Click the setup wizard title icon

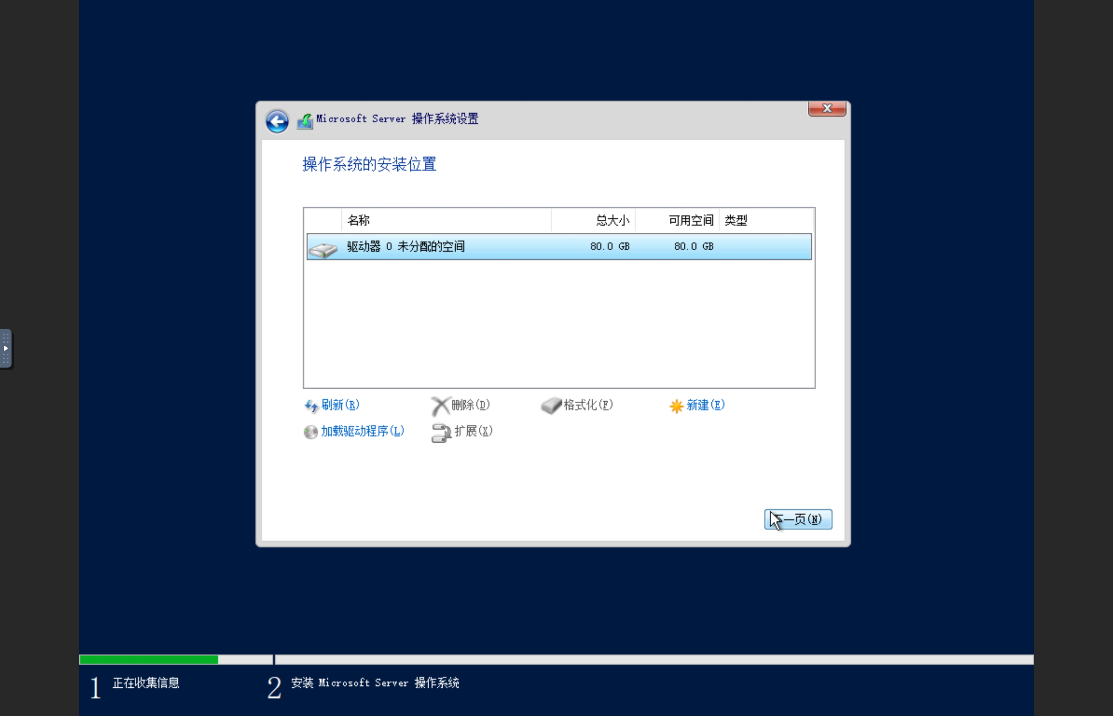point(305,122)
